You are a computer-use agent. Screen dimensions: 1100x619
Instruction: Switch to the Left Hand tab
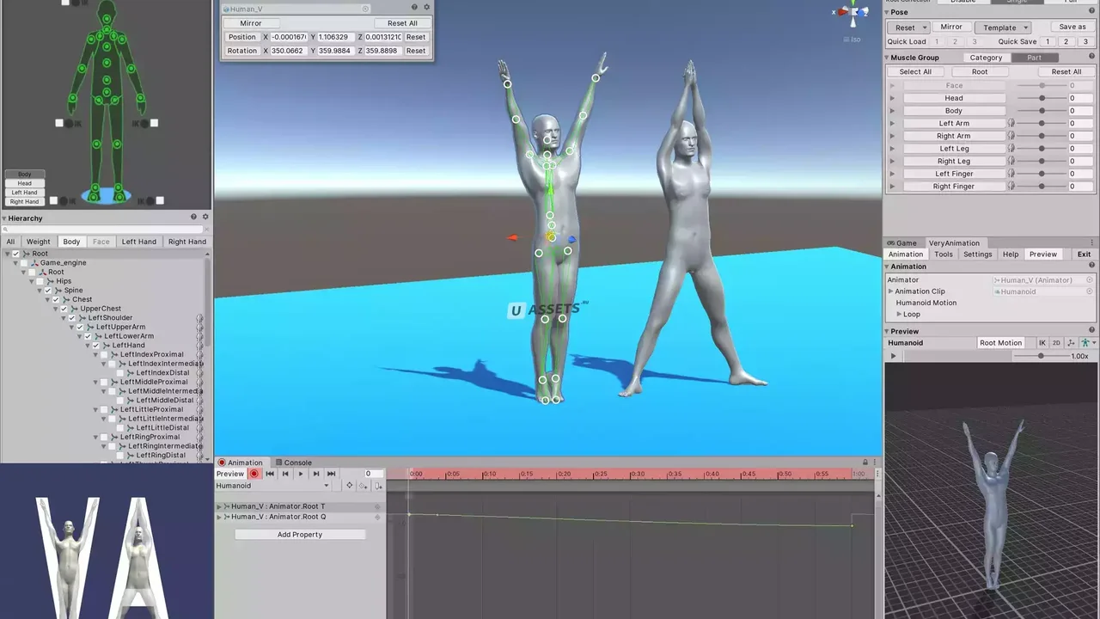(x=139, y=242)
